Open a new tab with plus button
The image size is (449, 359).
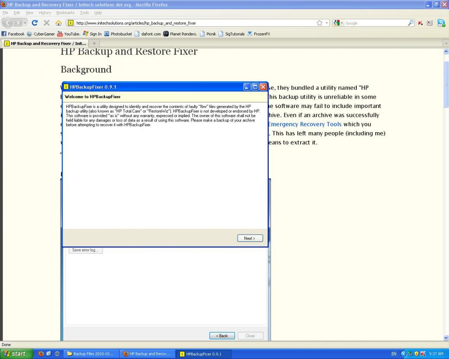(x=94, y=43)
